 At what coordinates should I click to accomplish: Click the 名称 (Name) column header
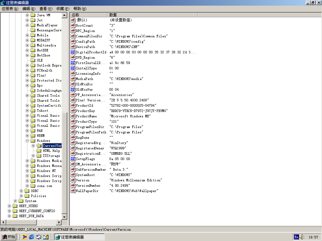(88, 15)
